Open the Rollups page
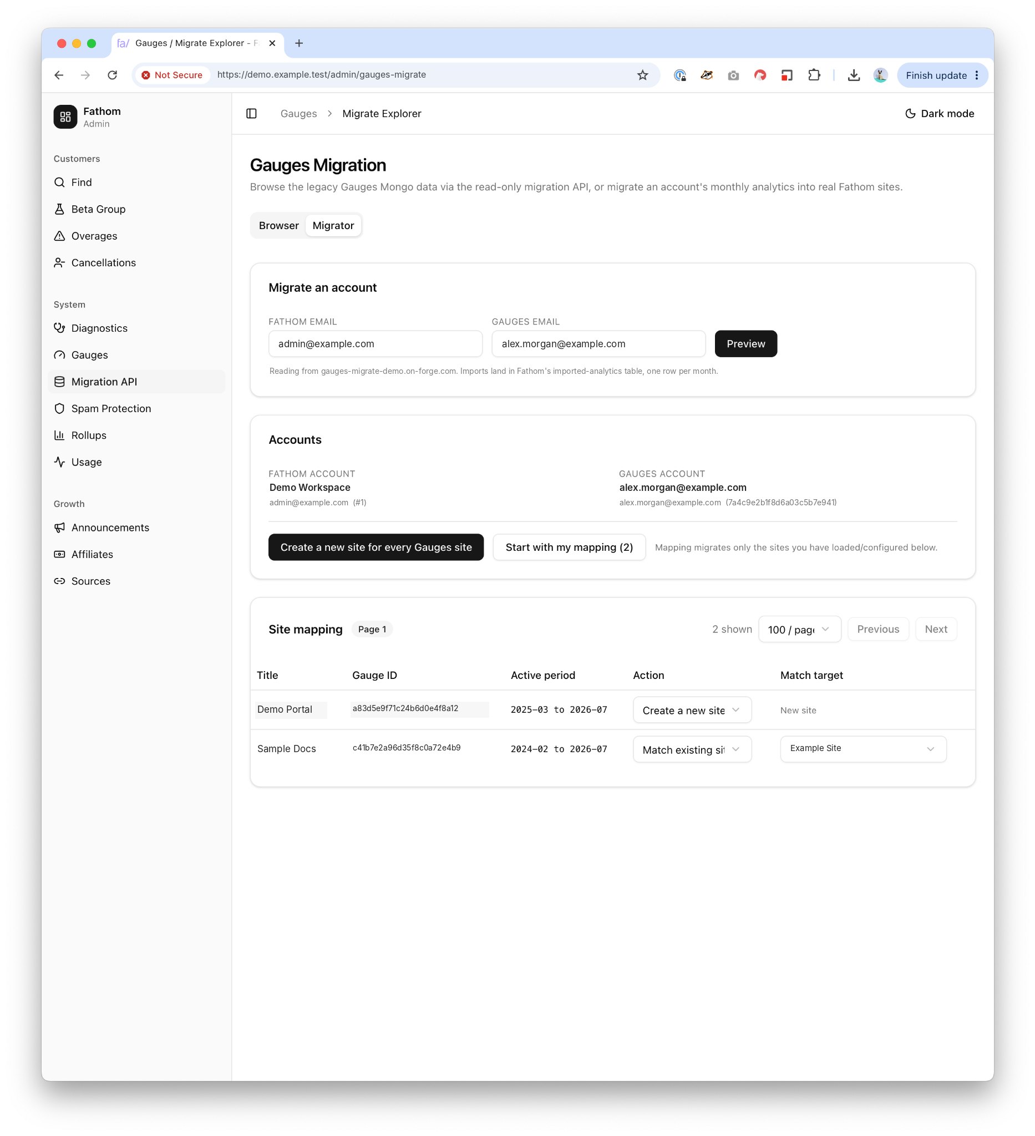This screenshot has width=1035, height=1136. [x=137, y=435]
